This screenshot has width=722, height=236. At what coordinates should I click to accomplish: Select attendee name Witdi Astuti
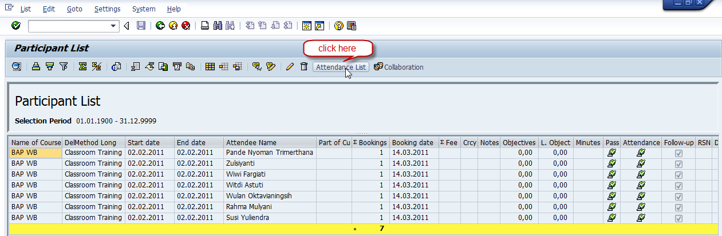click(244, 185)
